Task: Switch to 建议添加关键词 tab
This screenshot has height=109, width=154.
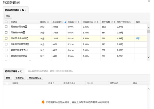Action: (16, 10)
